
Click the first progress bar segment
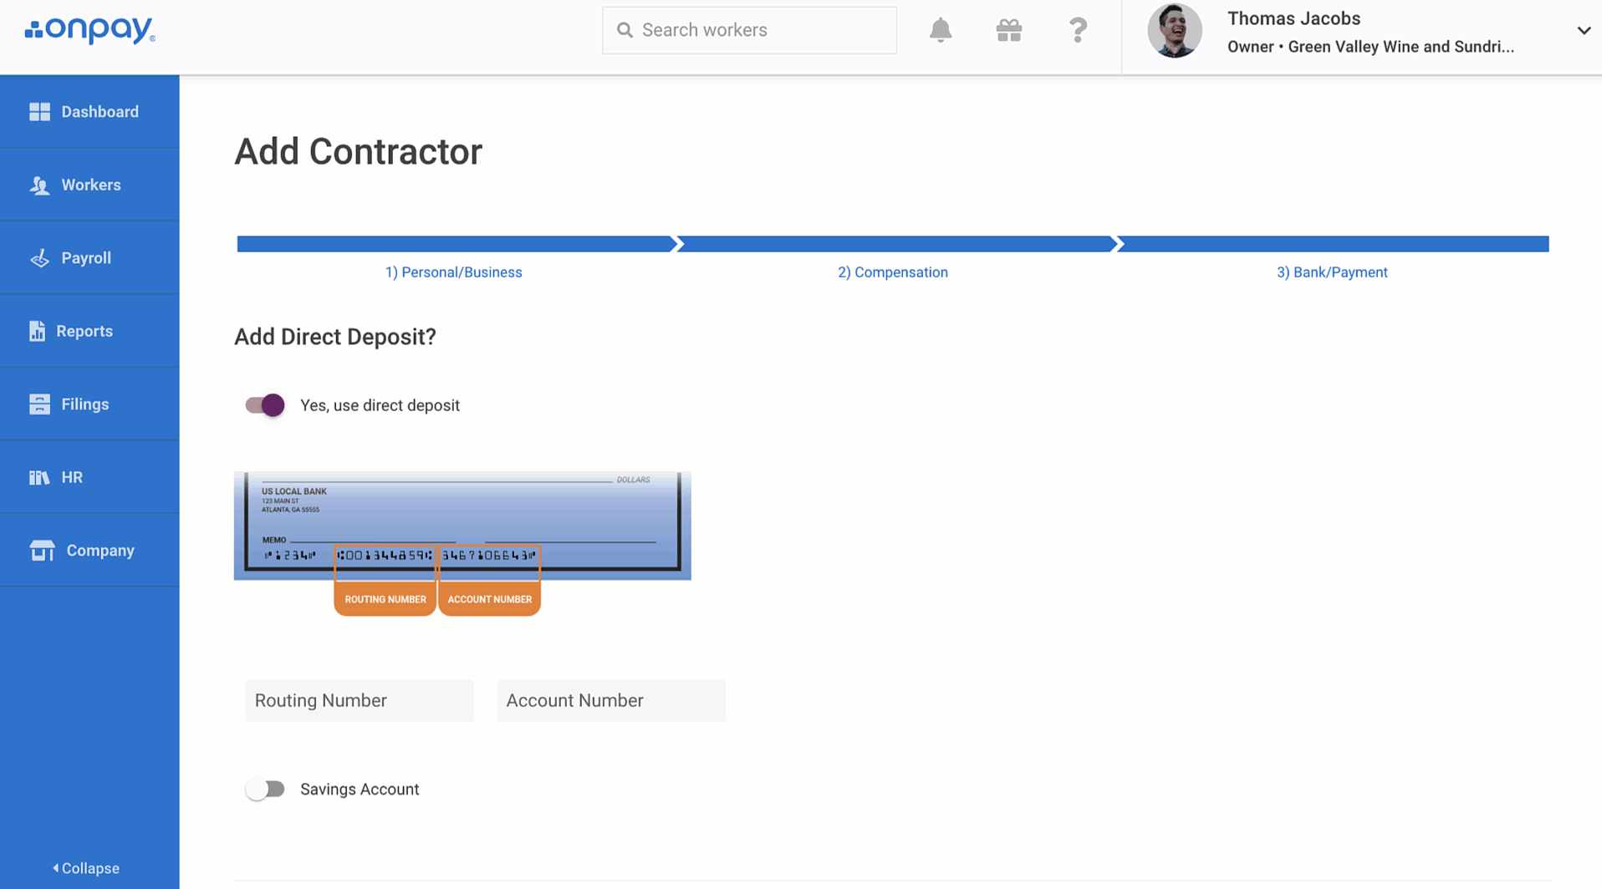[457, 244]
